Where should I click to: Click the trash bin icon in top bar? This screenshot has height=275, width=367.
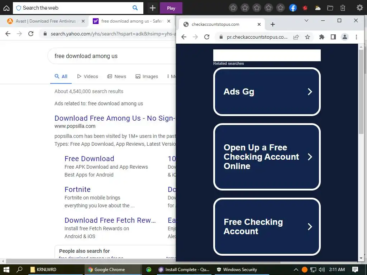(x=343, y=8)
